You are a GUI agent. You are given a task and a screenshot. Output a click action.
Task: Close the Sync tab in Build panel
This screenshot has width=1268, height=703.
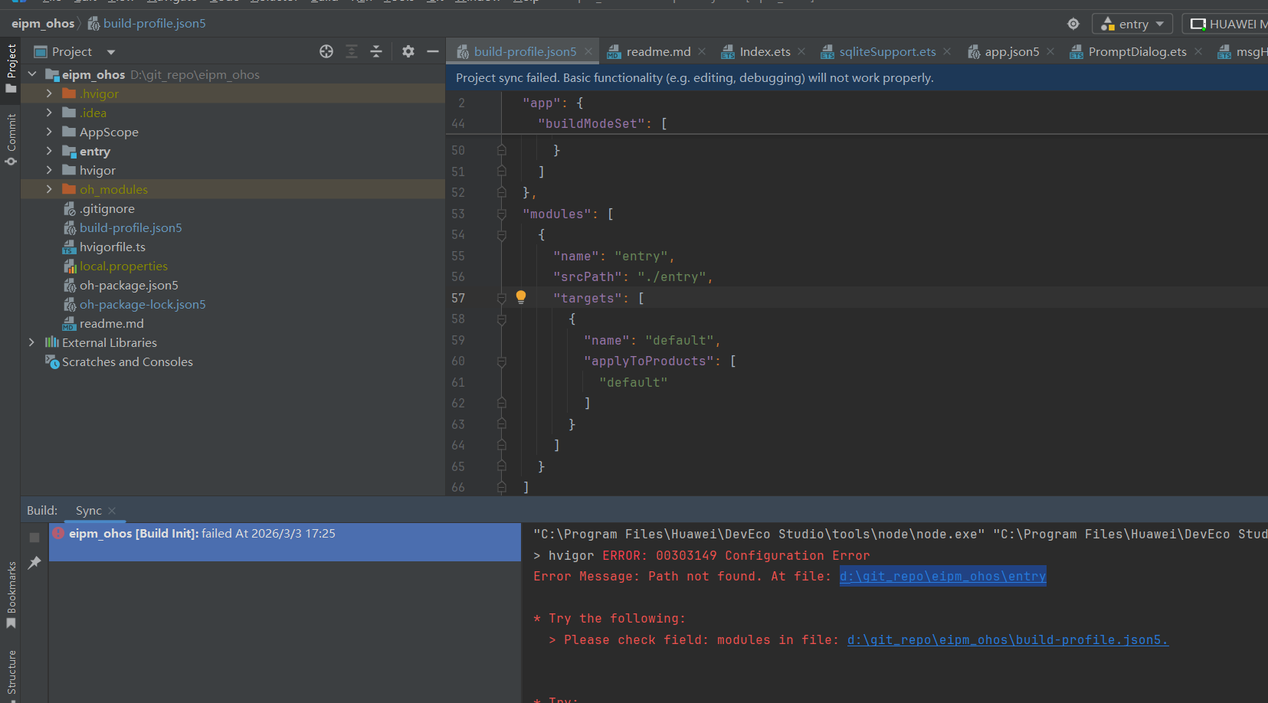tap(112, 511)
